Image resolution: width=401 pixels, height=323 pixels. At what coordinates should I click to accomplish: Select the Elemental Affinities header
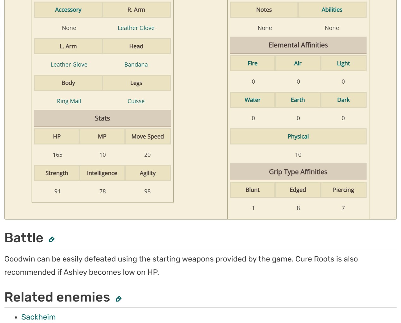click(298, 45)
